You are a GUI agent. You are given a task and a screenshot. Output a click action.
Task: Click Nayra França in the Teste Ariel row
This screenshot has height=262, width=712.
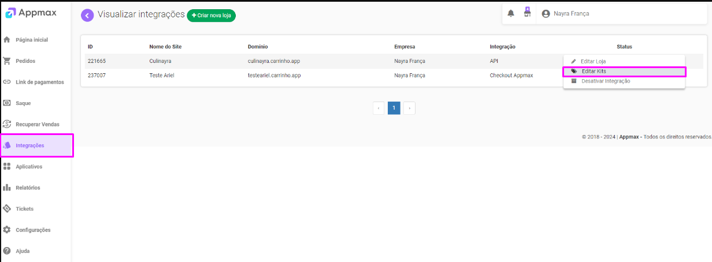[410, 76]
